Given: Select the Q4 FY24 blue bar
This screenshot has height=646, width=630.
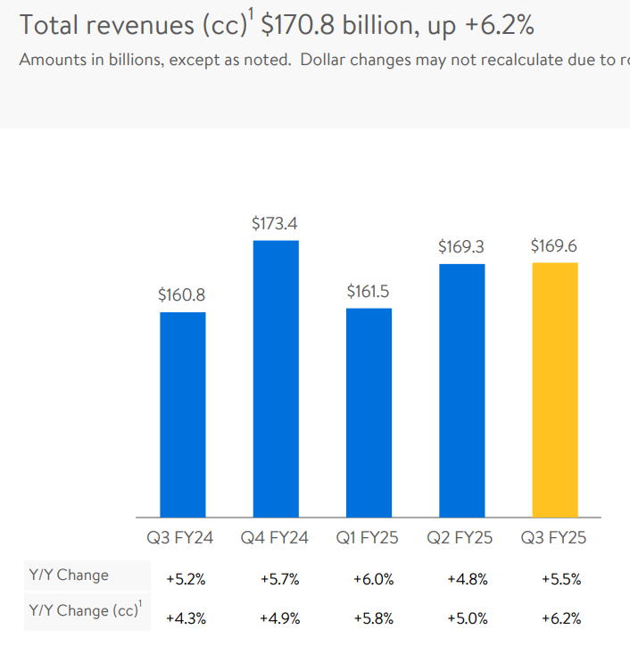Looking at the screenshot, I should pos(276,378).
